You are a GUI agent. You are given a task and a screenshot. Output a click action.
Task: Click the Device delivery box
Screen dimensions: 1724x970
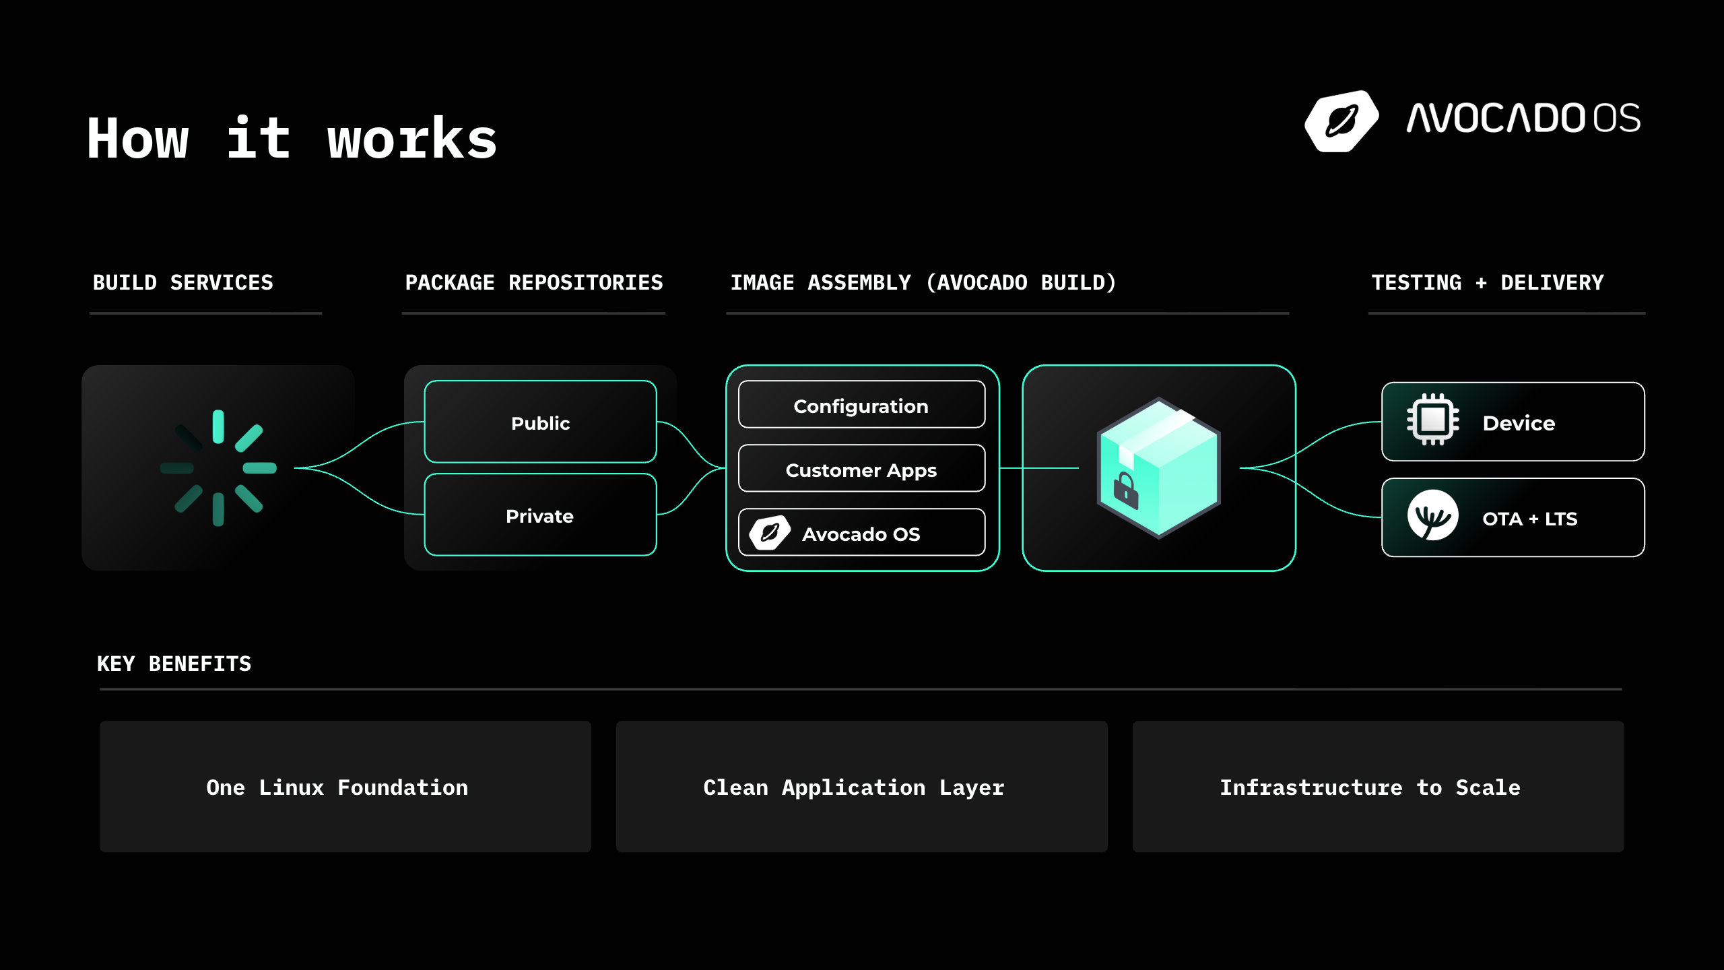click(x=1513, y=422)
